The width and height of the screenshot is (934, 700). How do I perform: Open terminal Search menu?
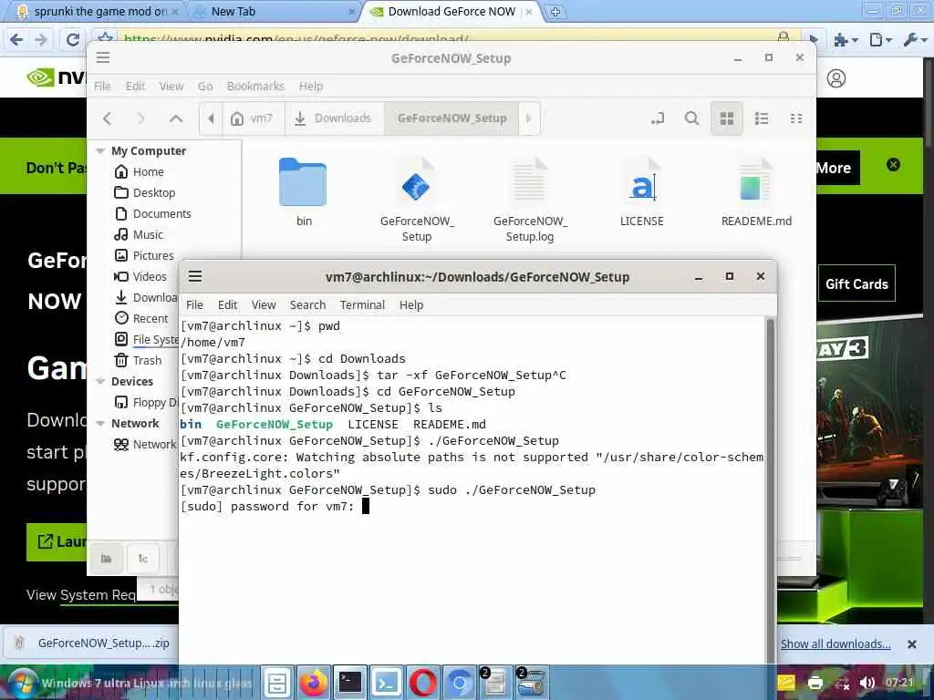coord(307,304)
